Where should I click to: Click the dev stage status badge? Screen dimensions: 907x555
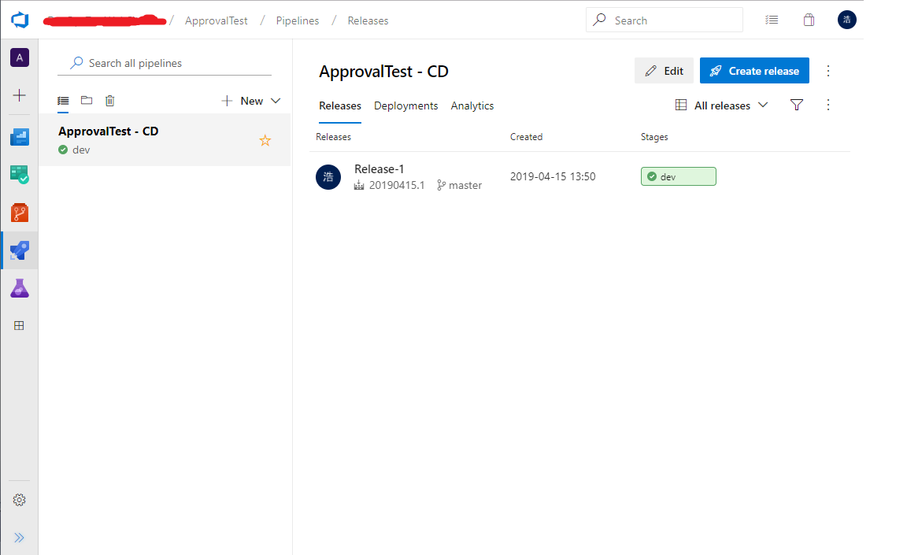pyautogui.click(x=679, y=176)
